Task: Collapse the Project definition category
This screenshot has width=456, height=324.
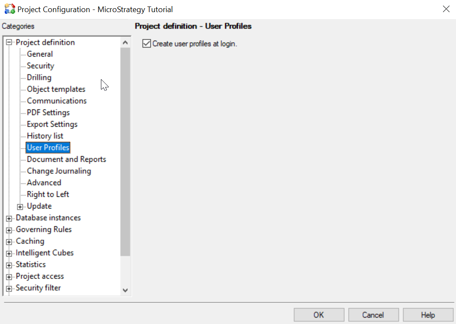Action: (9, 42)
